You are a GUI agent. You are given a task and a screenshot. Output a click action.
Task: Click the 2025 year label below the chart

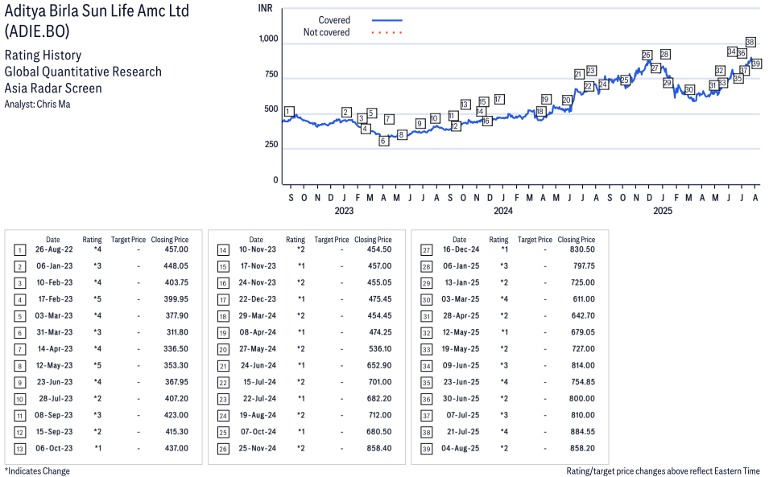coord(663,211)
